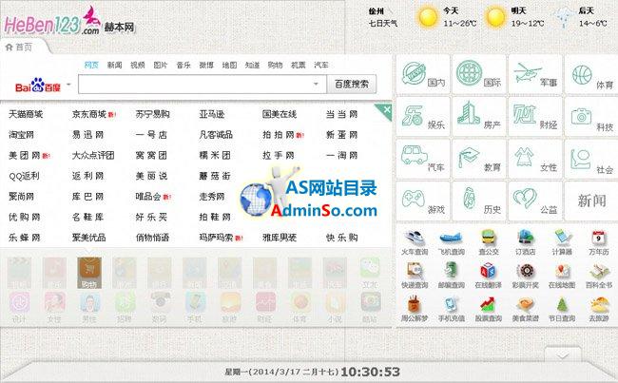Image resolution: width=618 pixels, height=383 pixels.
Task: Open the 国内 domestic news icon
Action: coord(423,74)
